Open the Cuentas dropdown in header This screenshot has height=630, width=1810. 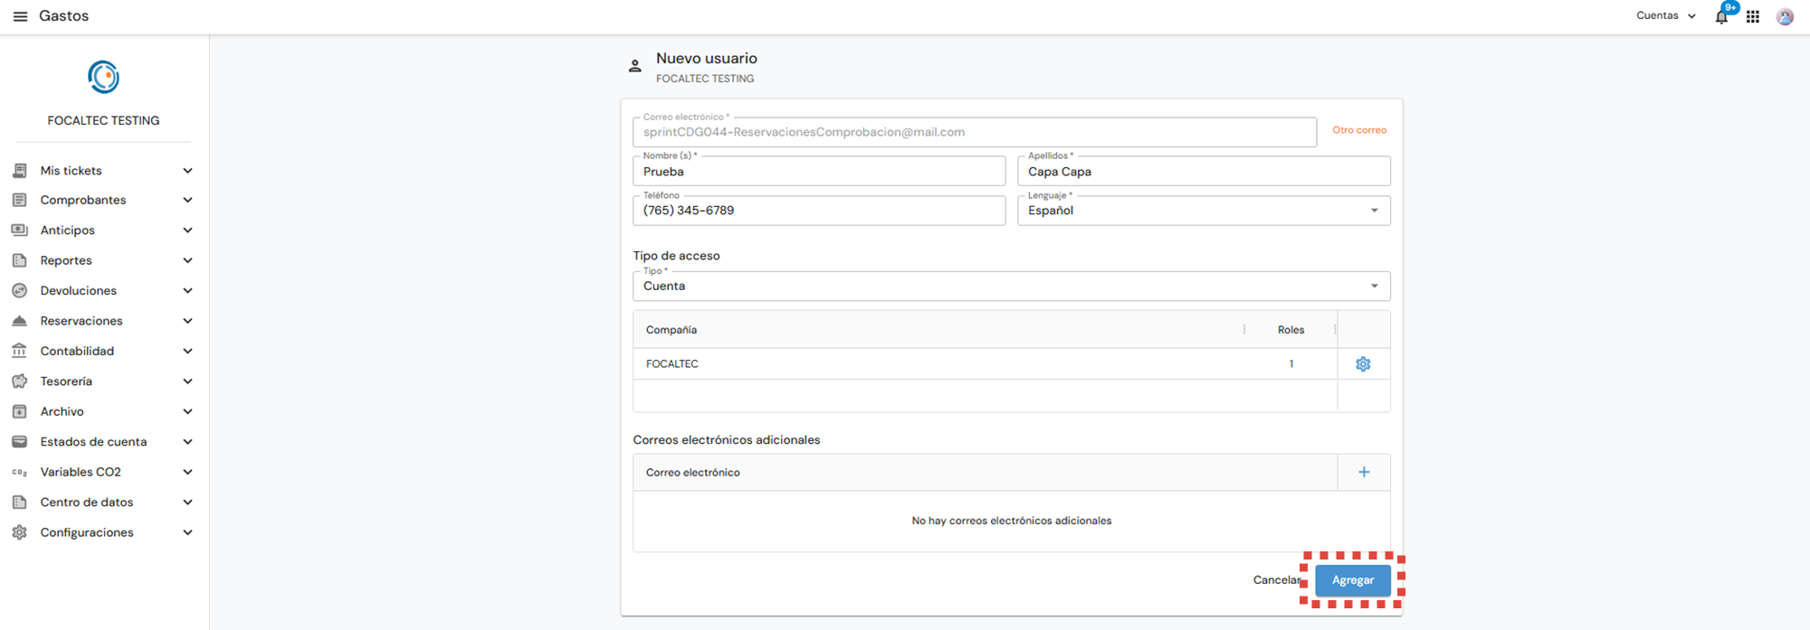pos(1665,15)
